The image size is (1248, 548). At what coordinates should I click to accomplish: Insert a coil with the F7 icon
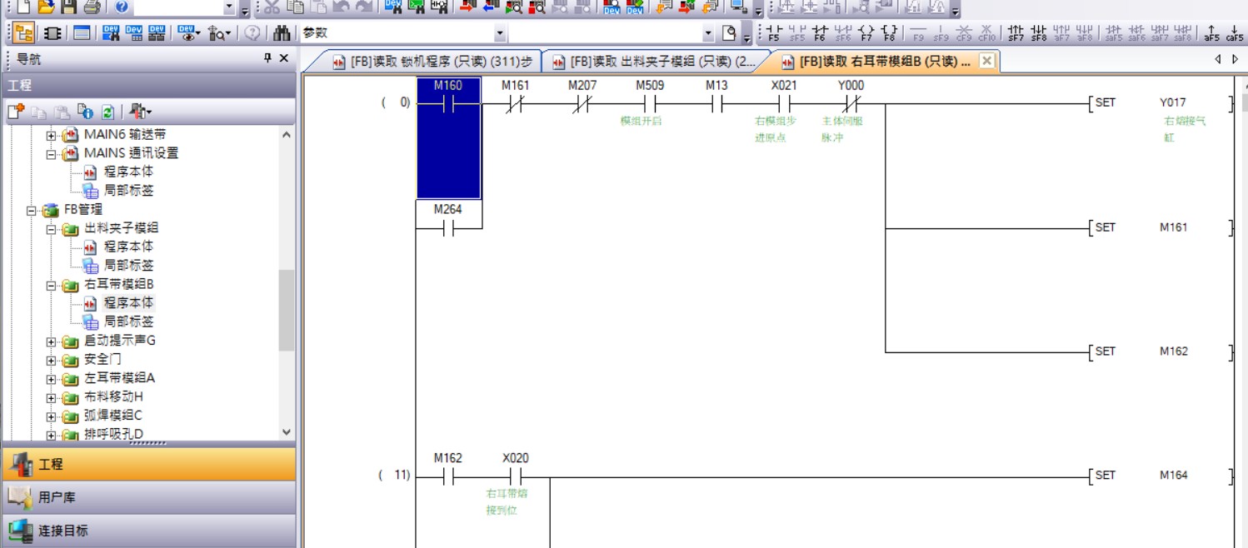click(866, 33)
